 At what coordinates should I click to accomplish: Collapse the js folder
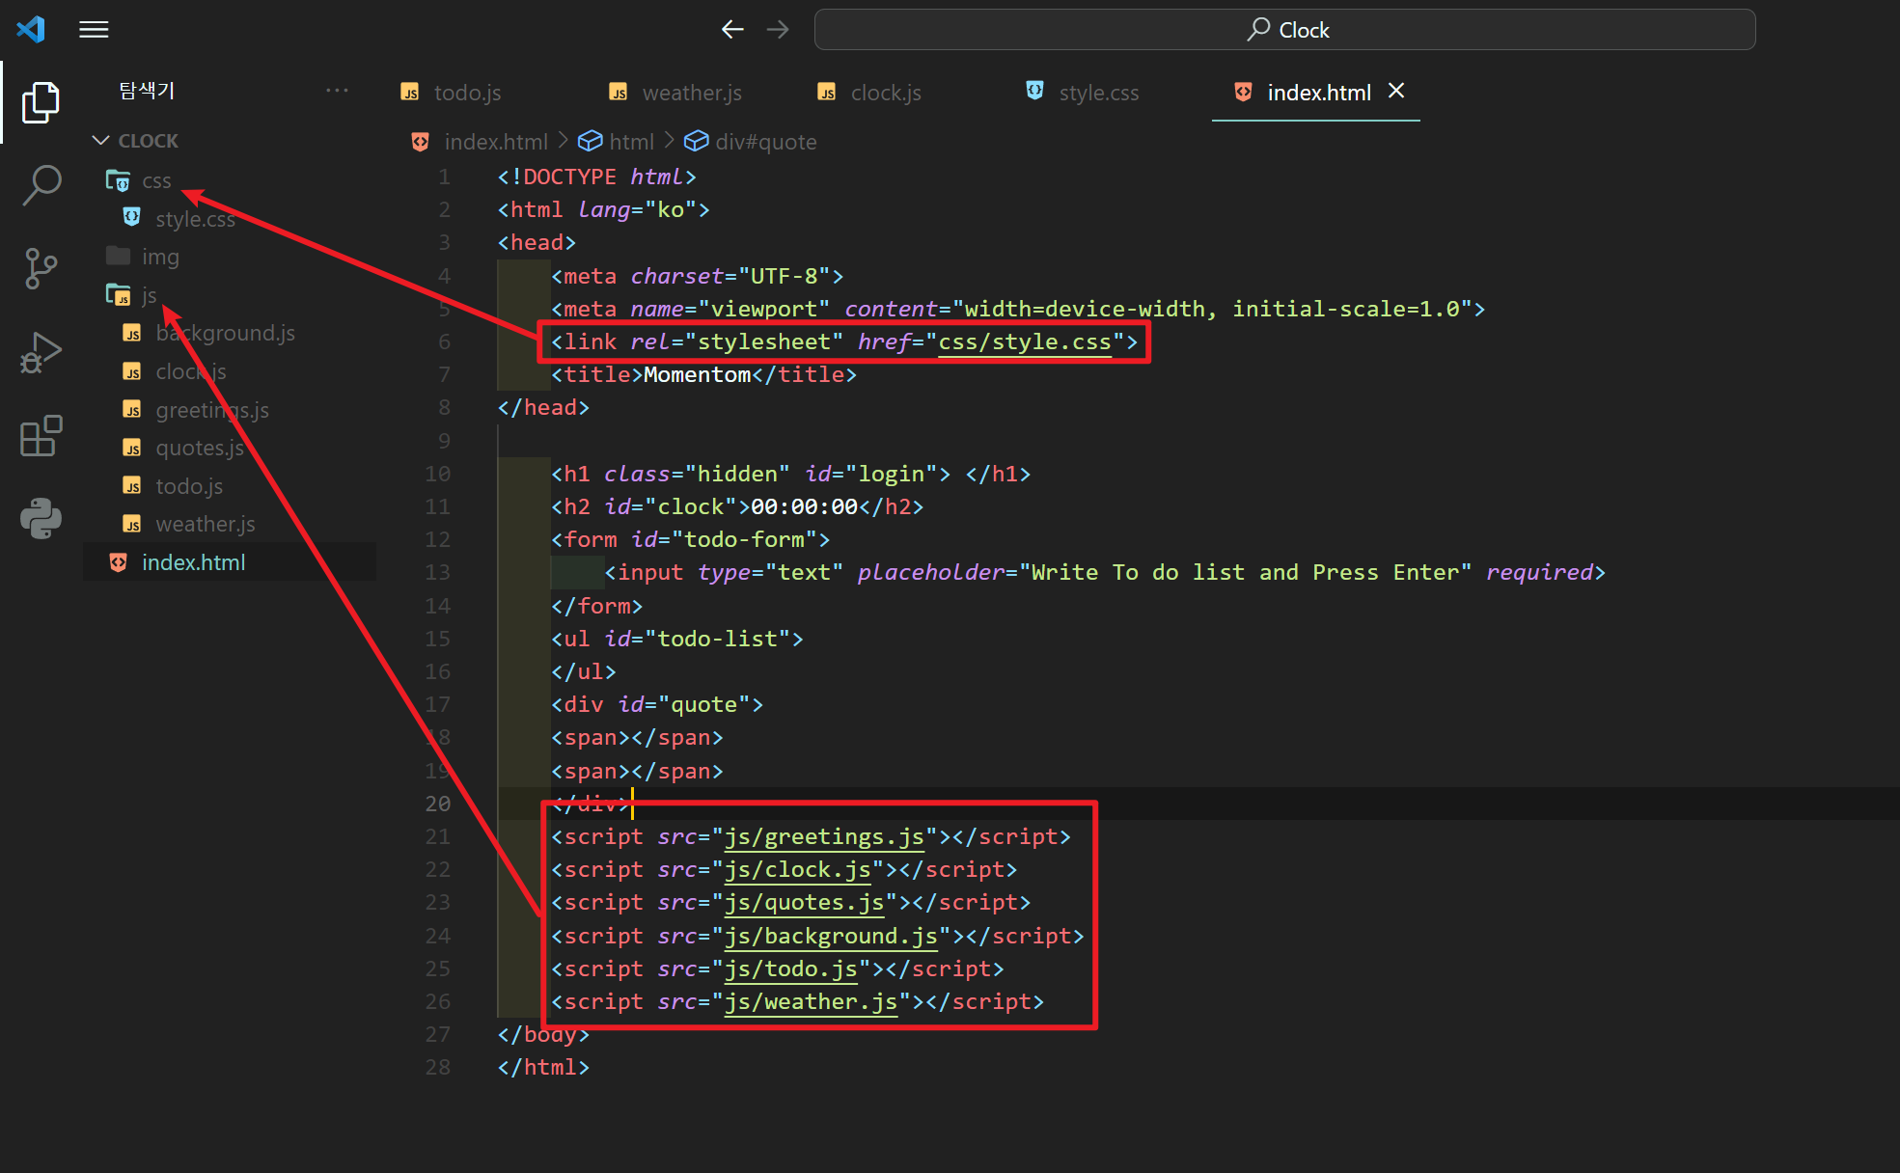(x=148, y=295)
